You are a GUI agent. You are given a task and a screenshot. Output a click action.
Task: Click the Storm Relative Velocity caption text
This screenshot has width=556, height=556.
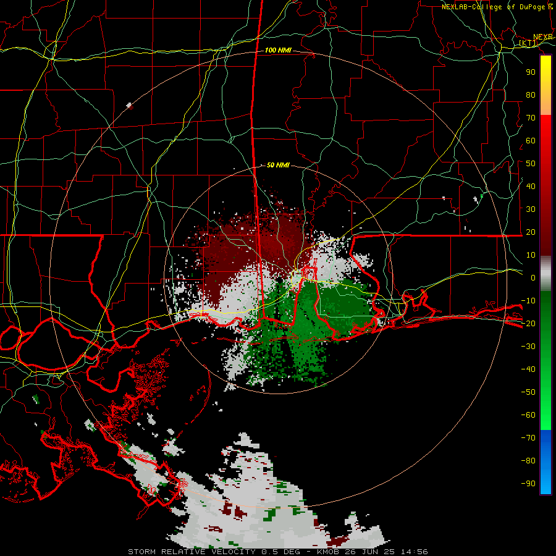click(x=277, y=552)
